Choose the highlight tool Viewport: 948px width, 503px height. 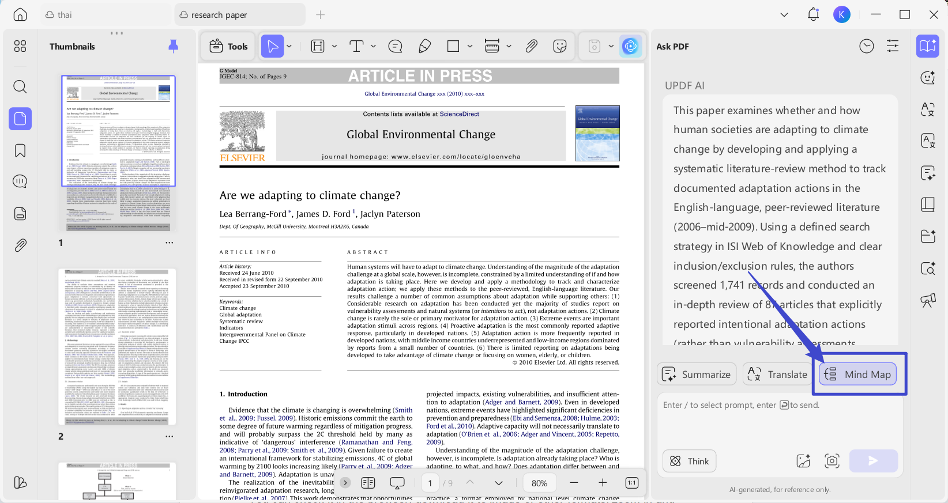click(318, 46)
